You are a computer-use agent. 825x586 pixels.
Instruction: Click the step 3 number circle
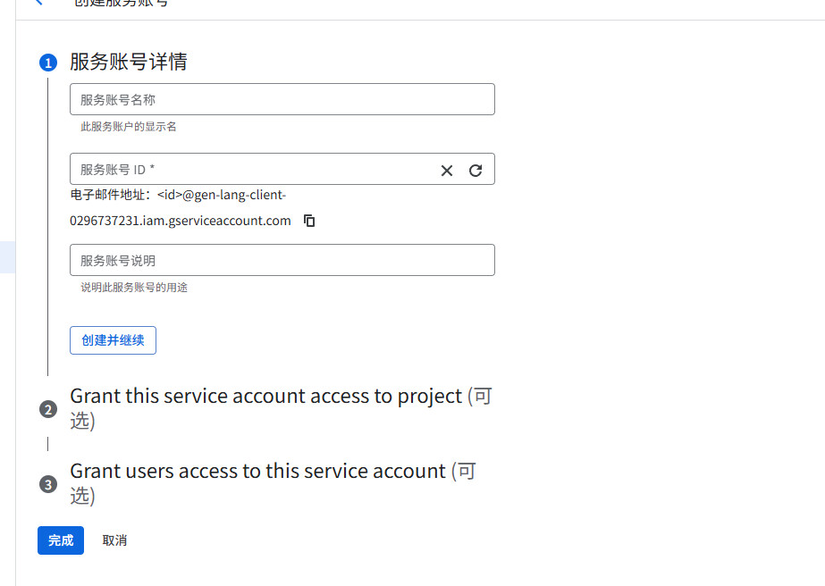click(47, 484)
